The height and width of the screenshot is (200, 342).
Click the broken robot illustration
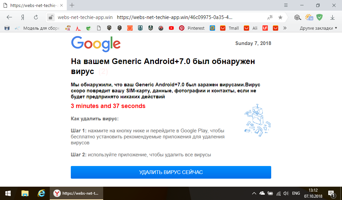pos(258,120)
